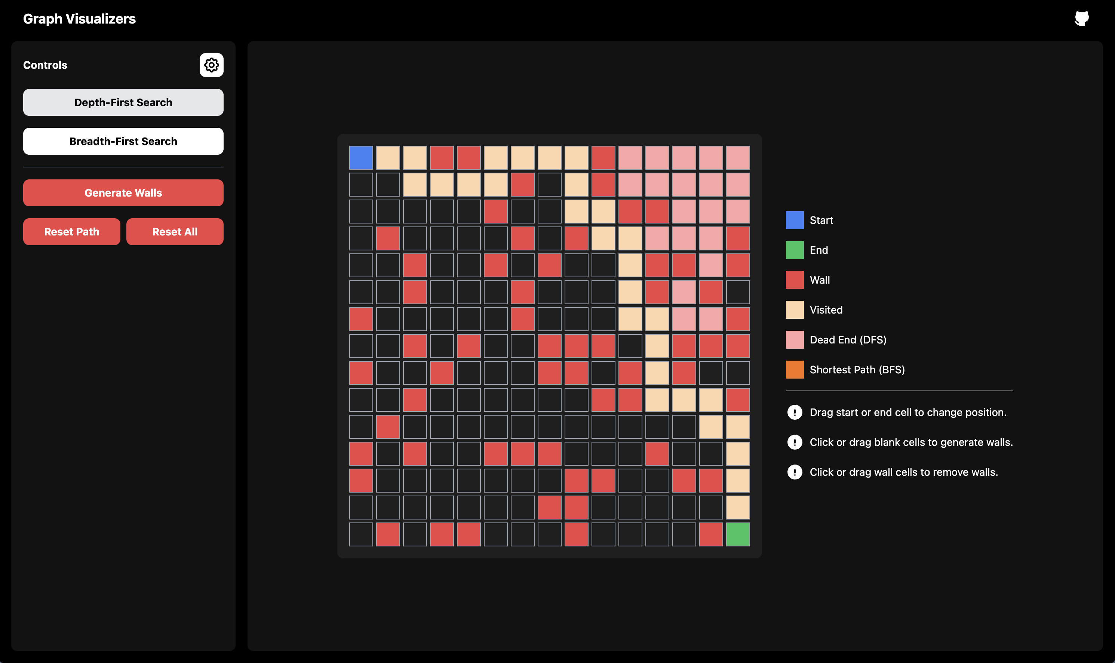Image resolution: width=1115 pixels, height=663 pixels.
Task: Click the alert icon beside drag start tip
Action: click(x=795, y=412)
